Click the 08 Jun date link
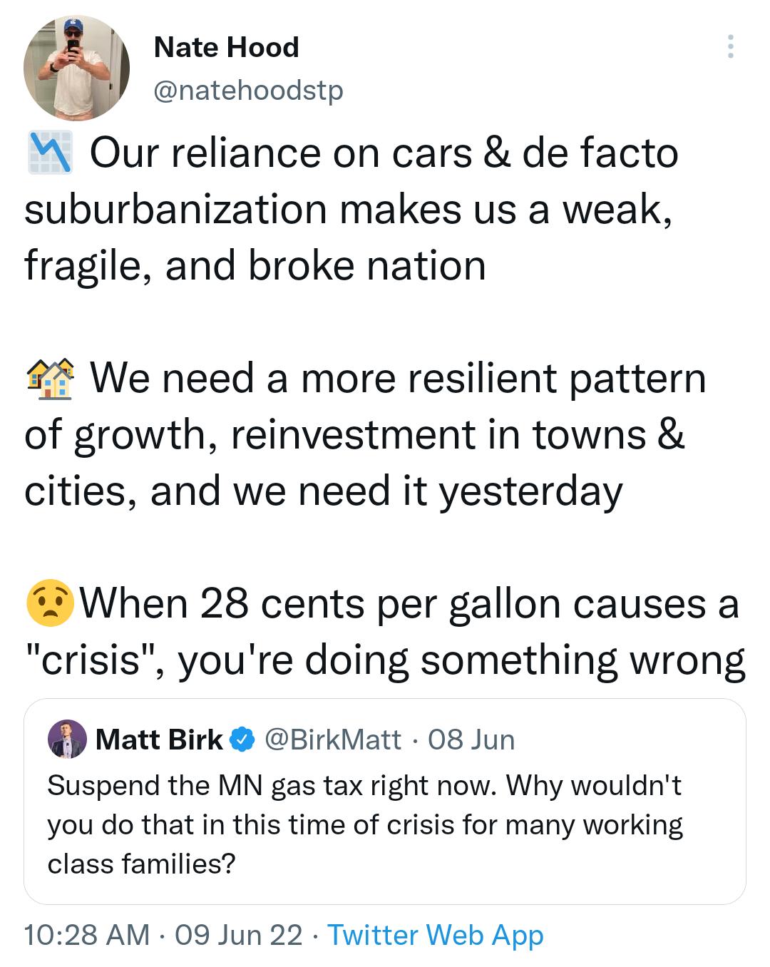770x967 pixels. 472,740
